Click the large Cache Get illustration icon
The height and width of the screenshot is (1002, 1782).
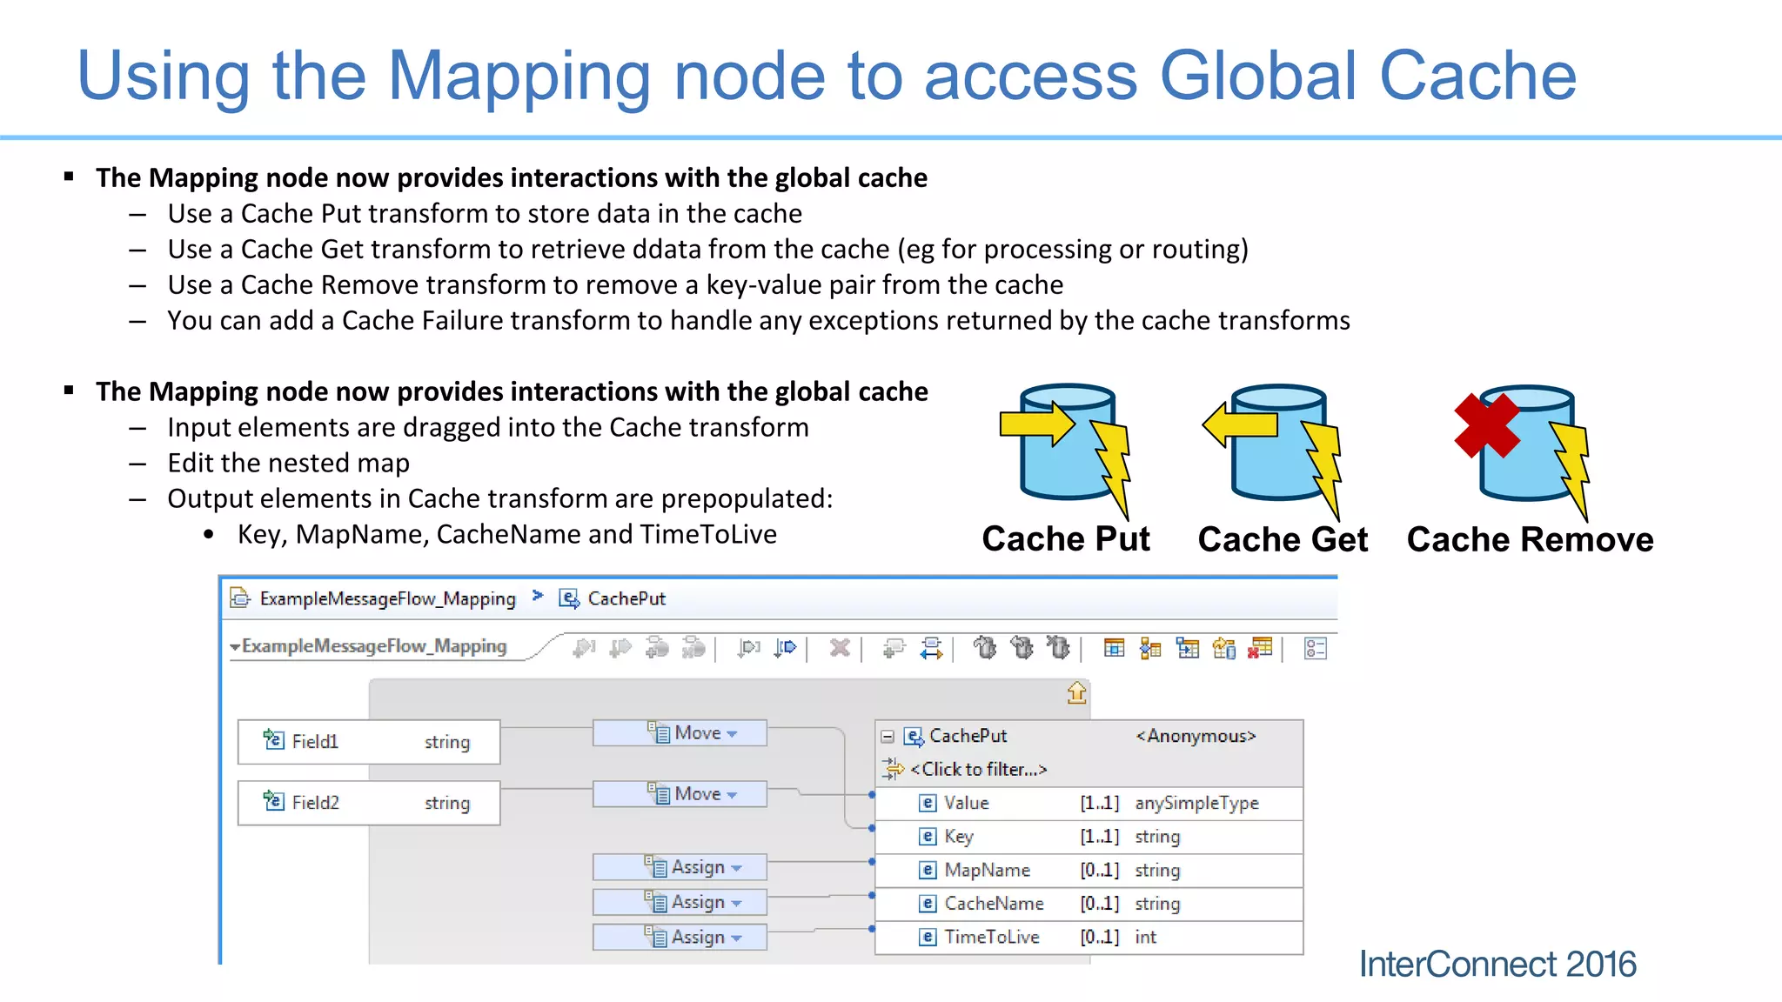1273,451
